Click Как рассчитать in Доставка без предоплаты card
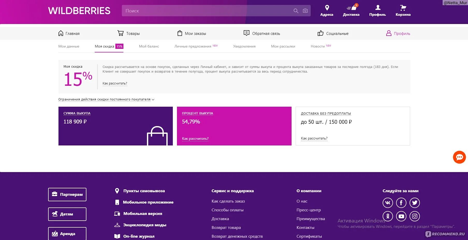The image size is (468, 240). 314,138
